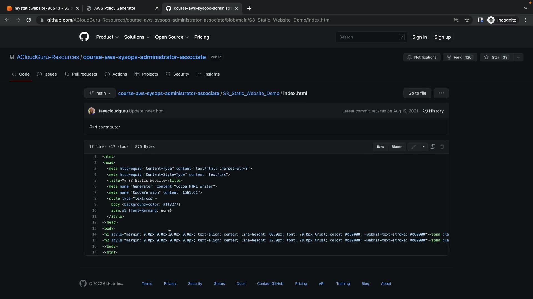Copy raw contents with the copy icon
Image resolution: width=533 pixels, height=299 pixels.
[x=433, y=146]
